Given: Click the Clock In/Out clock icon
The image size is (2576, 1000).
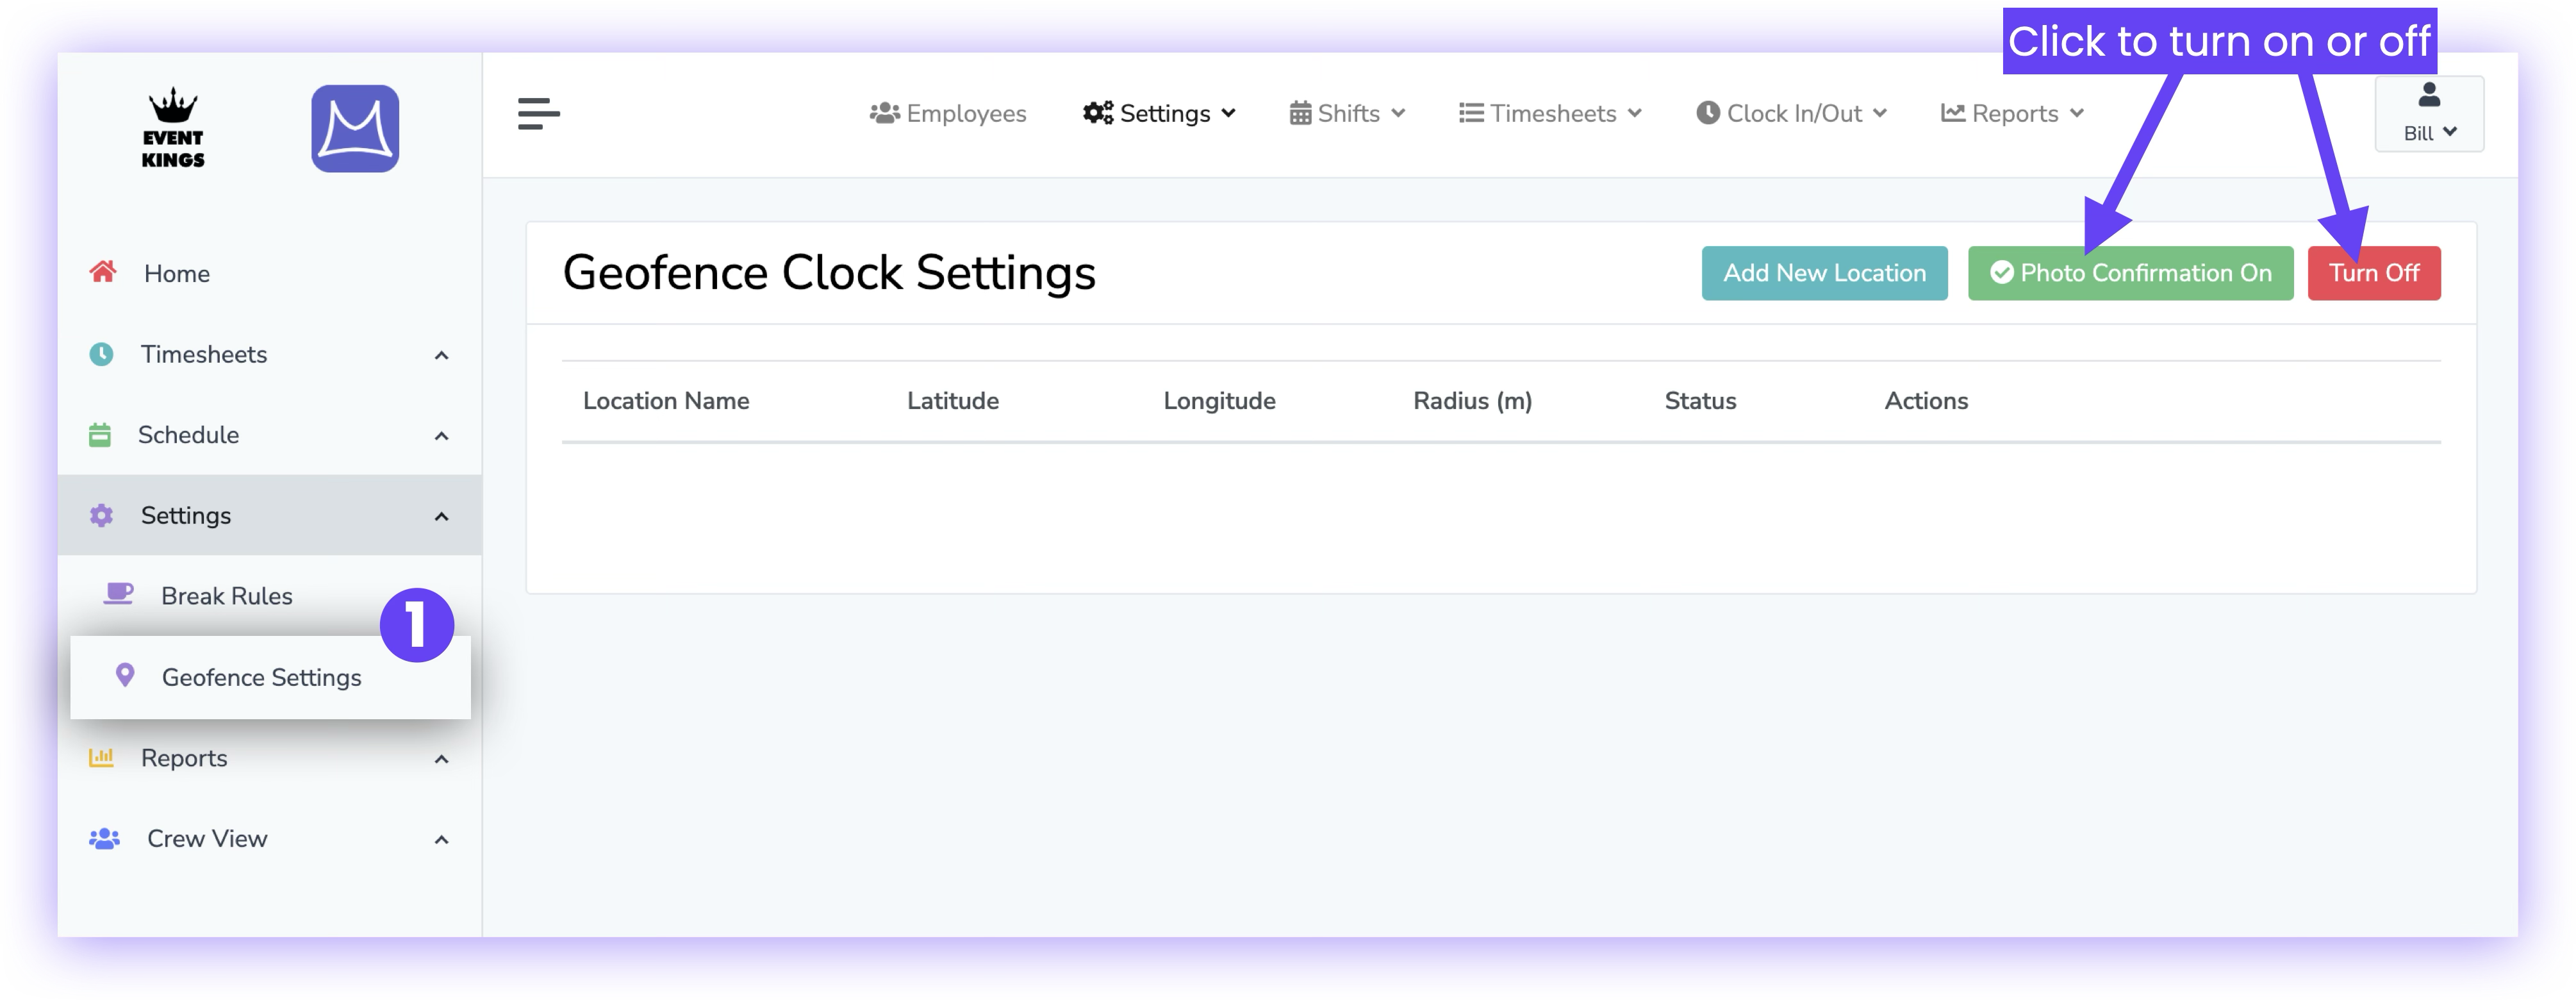Looking at the screenshot, I should pos(1708,113).
